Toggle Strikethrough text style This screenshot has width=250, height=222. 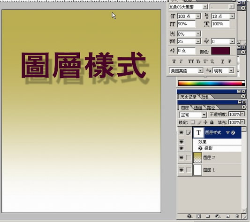pos(229,61)
